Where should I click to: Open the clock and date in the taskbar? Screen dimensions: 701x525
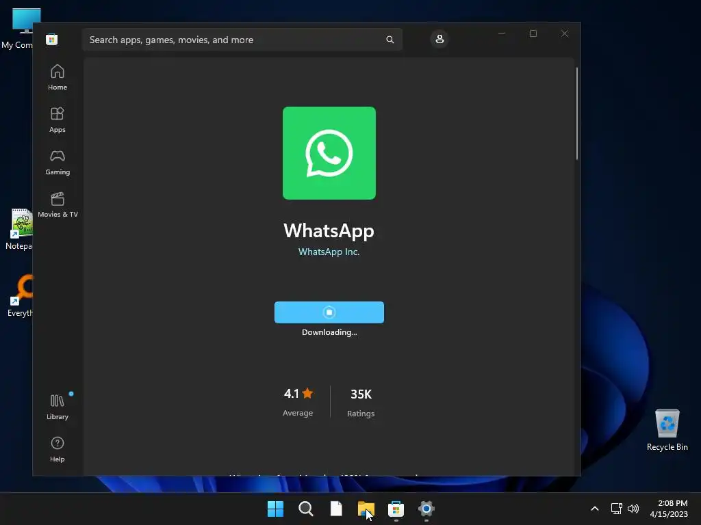click(x=669, y=509)
